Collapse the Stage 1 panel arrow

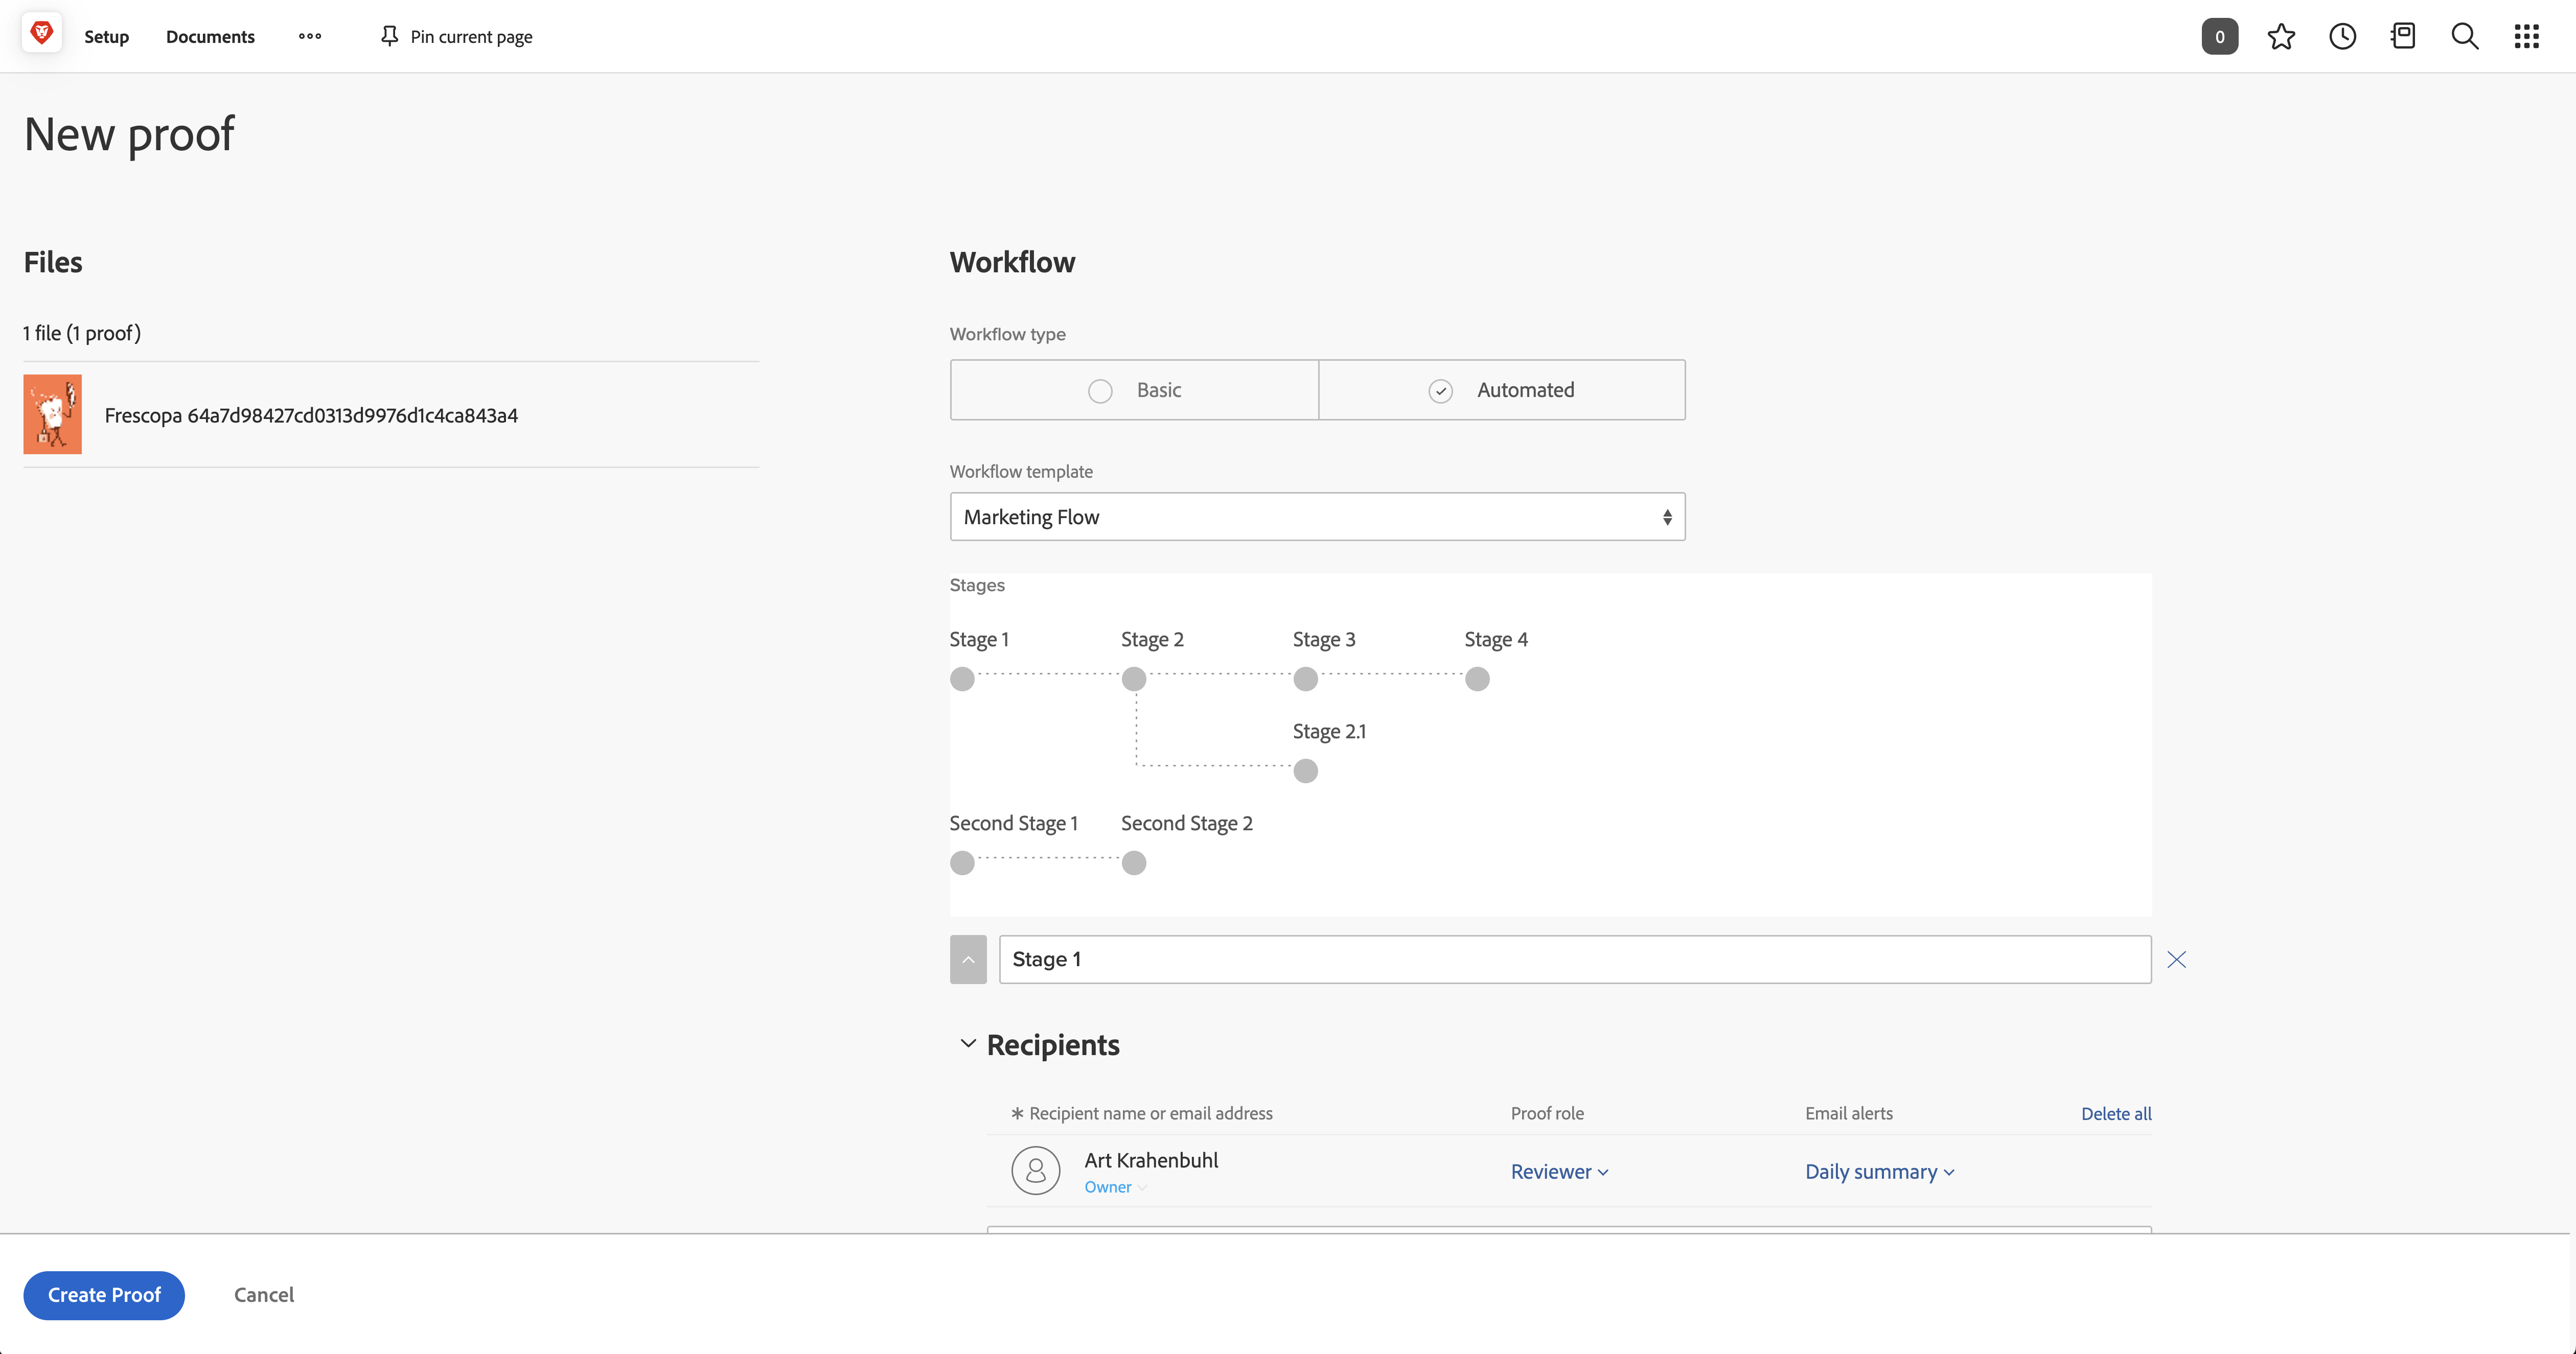click(968, 959)
